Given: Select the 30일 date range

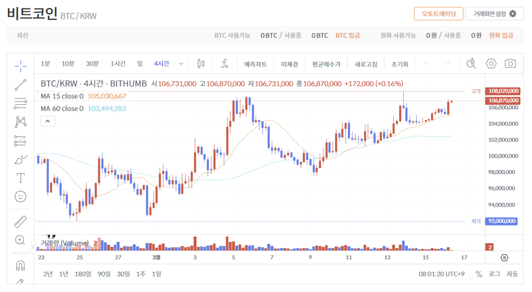Looking at the screenshot, I should click(x=123, y=274).
